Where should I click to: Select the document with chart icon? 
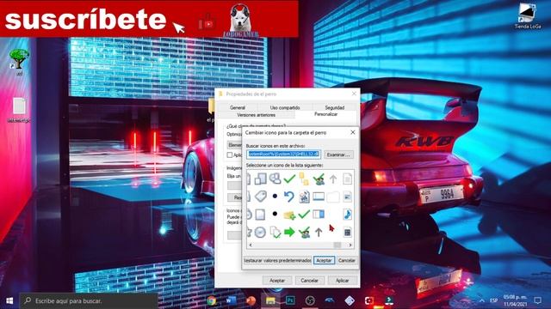click(304, 197)
